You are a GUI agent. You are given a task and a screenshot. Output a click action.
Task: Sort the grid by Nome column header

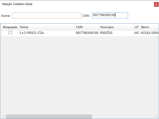point(47,27)
